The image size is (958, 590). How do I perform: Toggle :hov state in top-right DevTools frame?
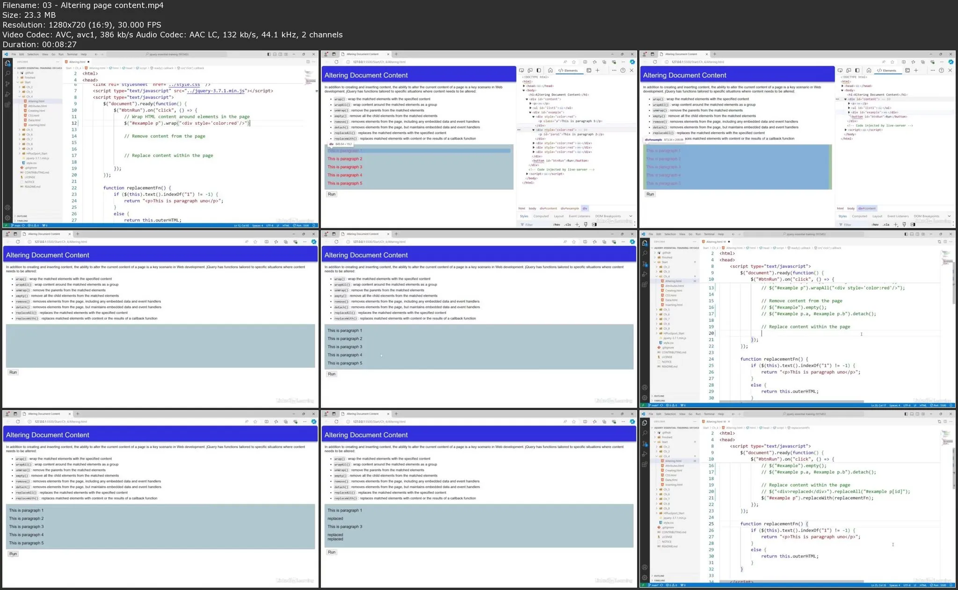click(875, 225)
